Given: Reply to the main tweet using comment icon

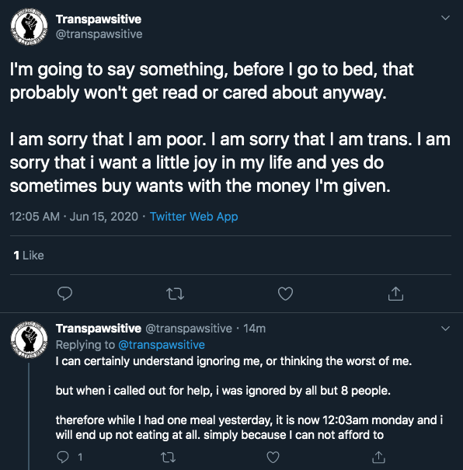Looking at the screenshot, I should click(64, 294).
